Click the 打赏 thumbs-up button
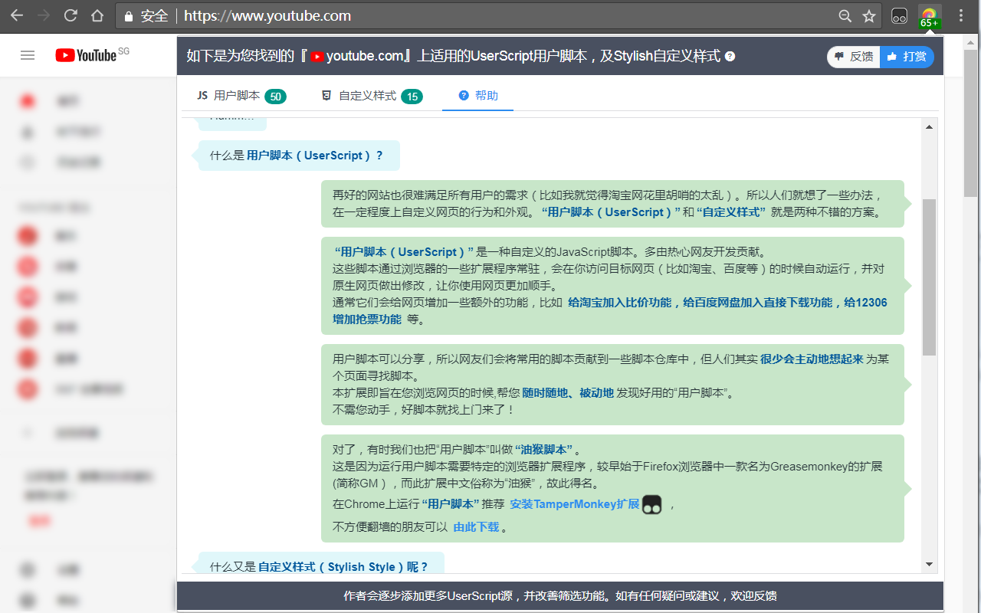Screen dimensions: 981x613 coord(907,57)
